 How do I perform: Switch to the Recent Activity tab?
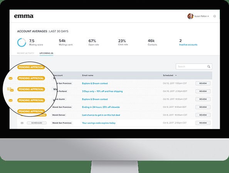pos(25,53)
